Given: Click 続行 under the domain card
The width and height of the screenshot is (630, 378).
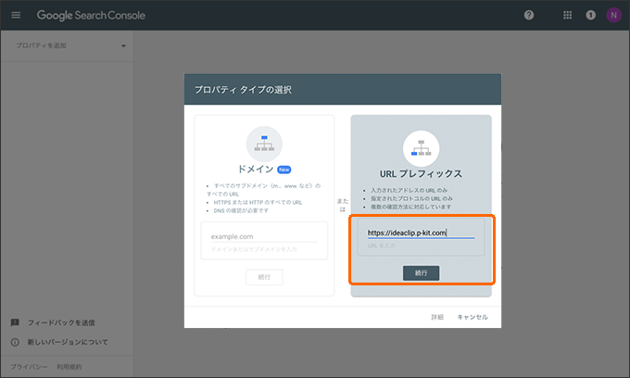Looking at the screenshot, I should pyautogui.click(x=264, y=277).
